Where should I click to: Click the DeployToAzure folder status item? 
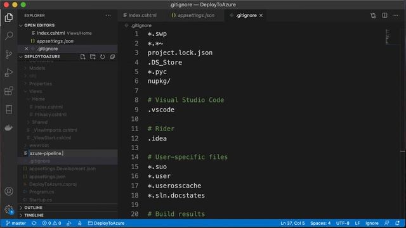[x=106, y=223]
